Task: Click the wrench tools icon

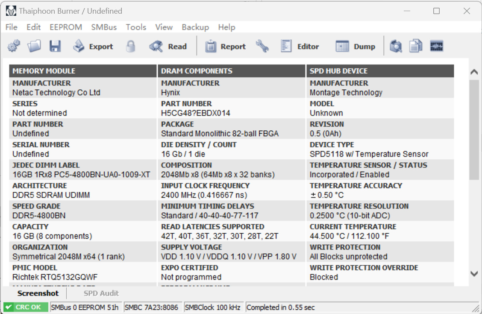Action: click(x=262, y=47)
